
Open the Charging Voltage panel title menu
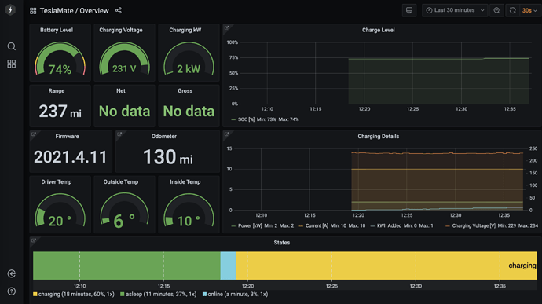click(121, 30)
